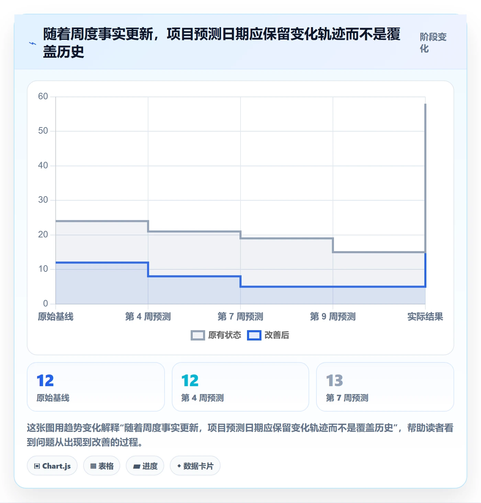Click the 阶段变化 label in header
The image size is (481, 503).
tap(433, 43)
